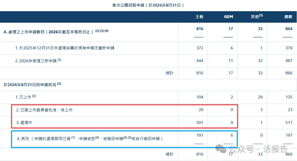
Task: Click the 於2026年8月31日的申請狀況 section heading
Action: pyautogui.click(x=30, y=85)
